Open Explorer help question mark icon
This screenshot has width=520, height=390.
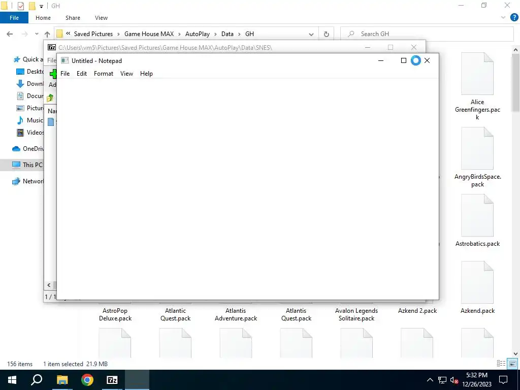click(x=514, y=18)
